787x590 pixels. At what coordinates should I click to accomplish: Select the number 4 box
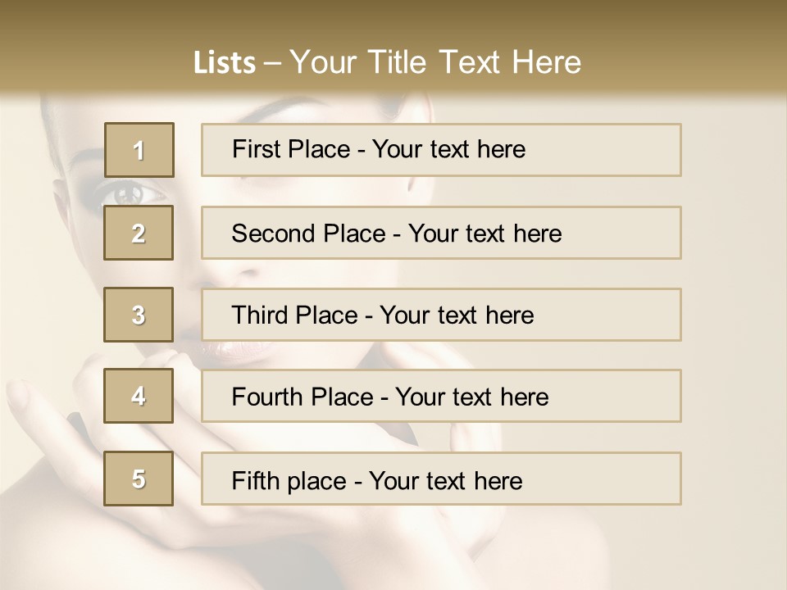click(x=139, y=396)
